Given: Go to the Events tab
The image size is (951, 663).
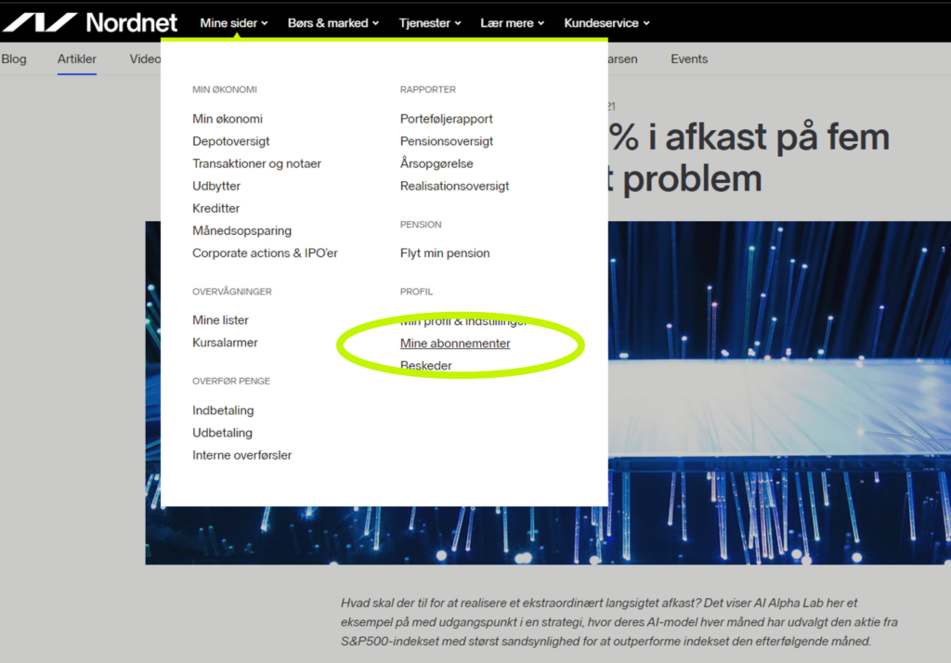Looking at the screenshot, I should [x=689, y=58].
